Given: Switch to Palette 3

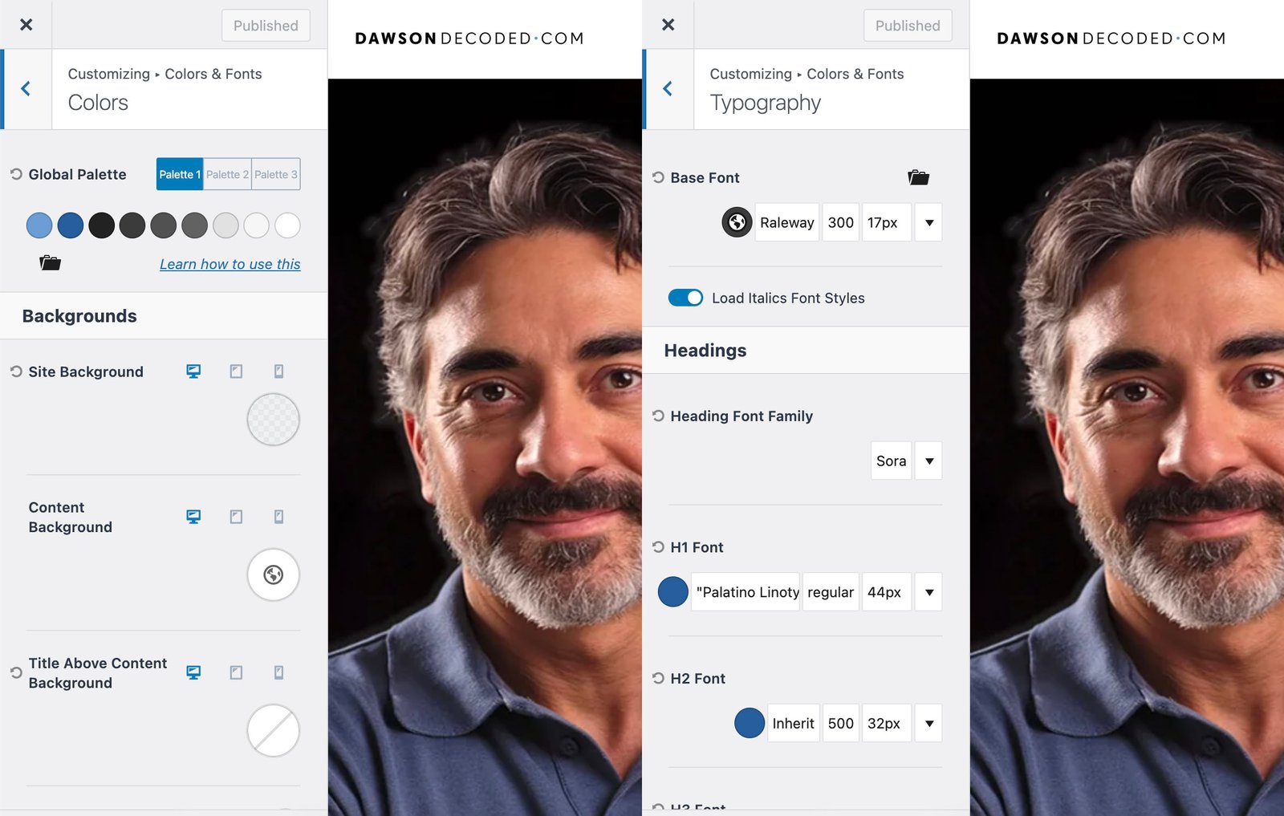Looking at the screenshot, I should coord(276,174).
